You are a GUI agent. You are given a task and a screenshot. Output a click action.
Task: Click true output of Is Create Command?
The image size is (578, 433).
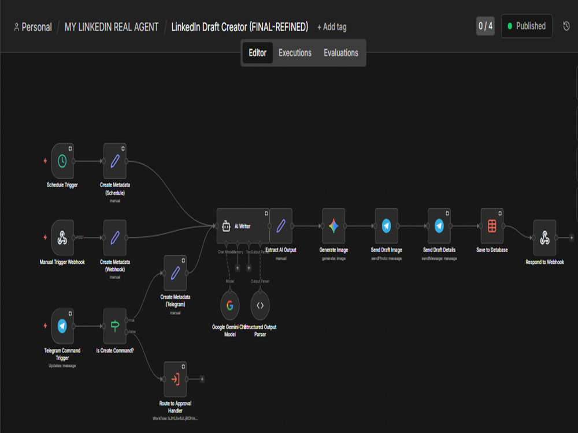coord(127,320)
